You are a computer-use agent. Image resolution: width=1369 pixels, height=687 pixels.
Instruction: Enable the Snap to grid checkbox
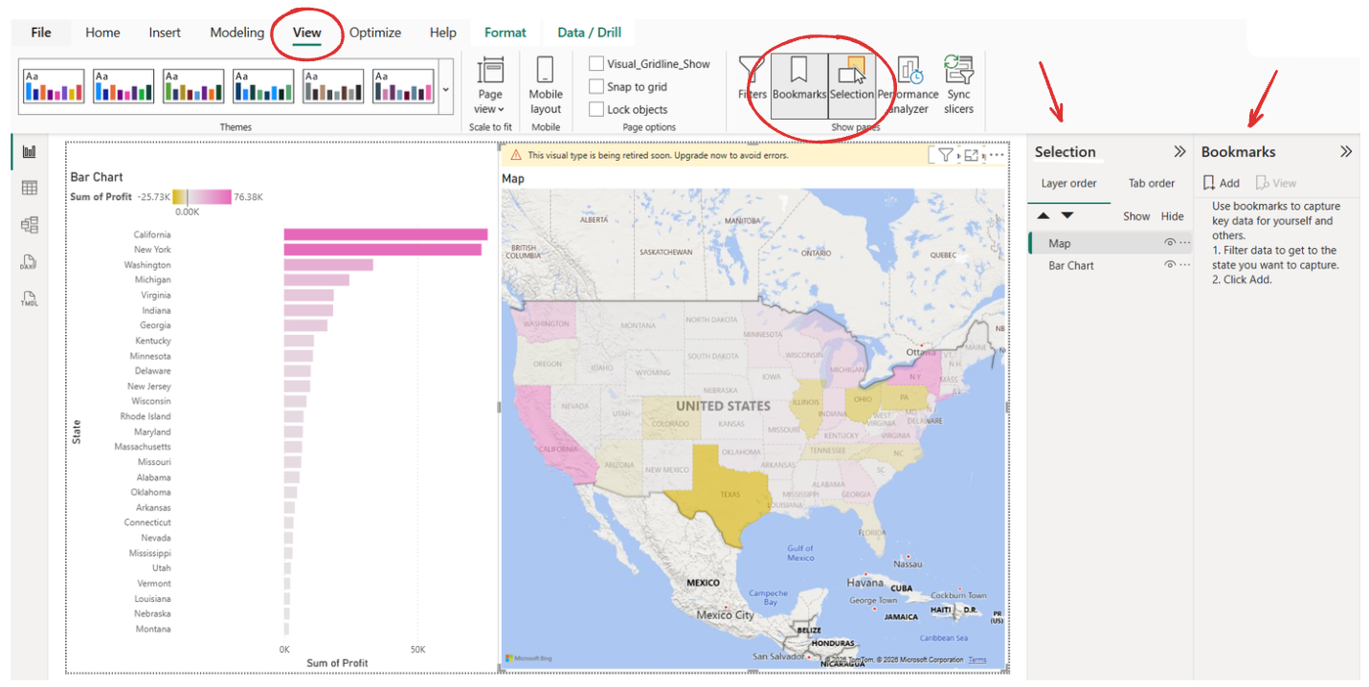[x=596, y=86]
